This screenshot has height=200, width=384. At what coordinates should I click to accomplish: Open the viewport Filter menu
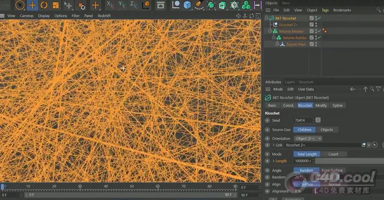pos(76,16)
